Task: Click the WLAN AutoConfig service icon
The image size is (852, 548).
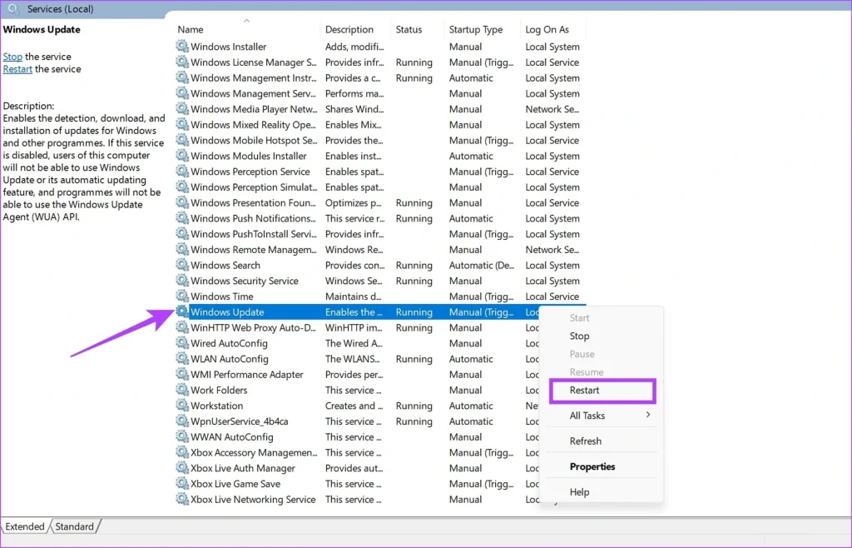Action: 182,359
